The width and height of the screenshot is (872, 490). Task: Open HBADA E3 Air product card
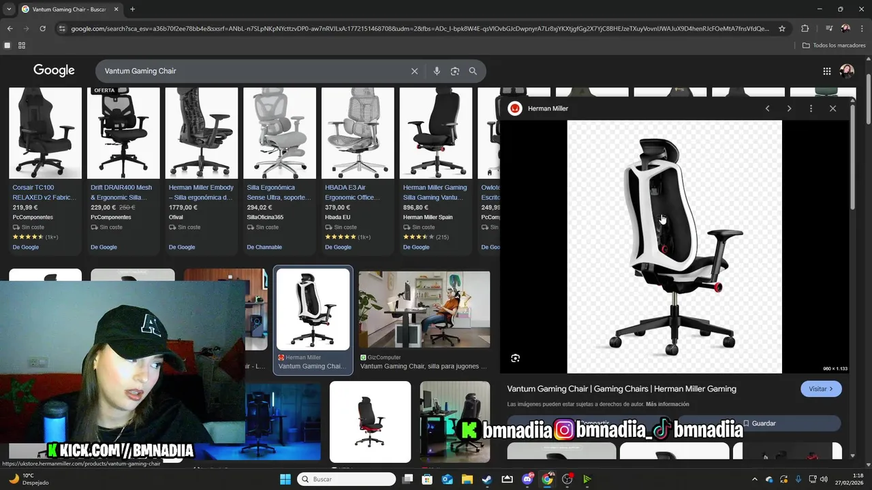(x=358, y=170)
